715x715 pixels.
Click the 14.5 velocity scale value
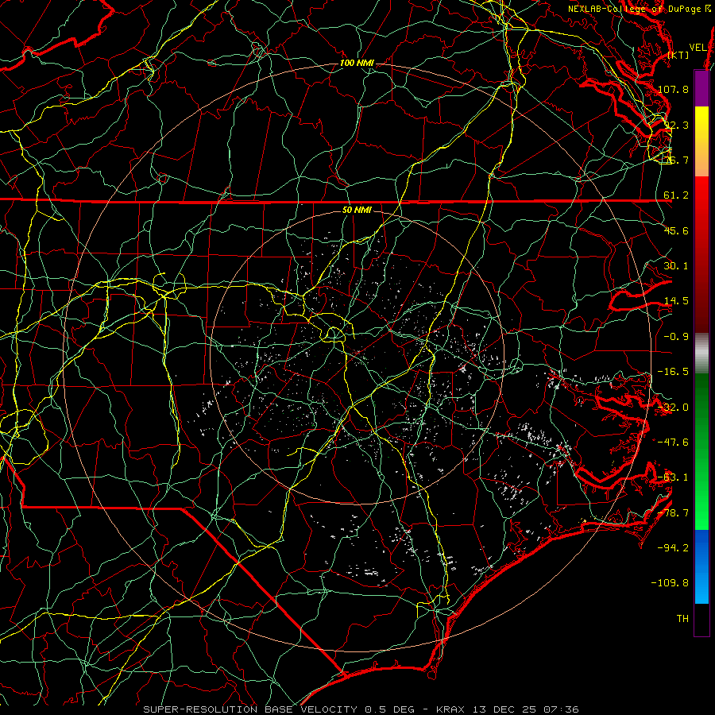click(676, 301)
